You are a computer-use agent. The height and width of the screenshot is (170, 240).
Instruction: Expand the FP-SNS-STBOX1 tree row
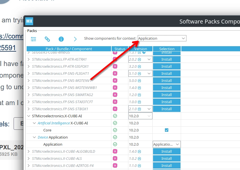click(29, 109)
